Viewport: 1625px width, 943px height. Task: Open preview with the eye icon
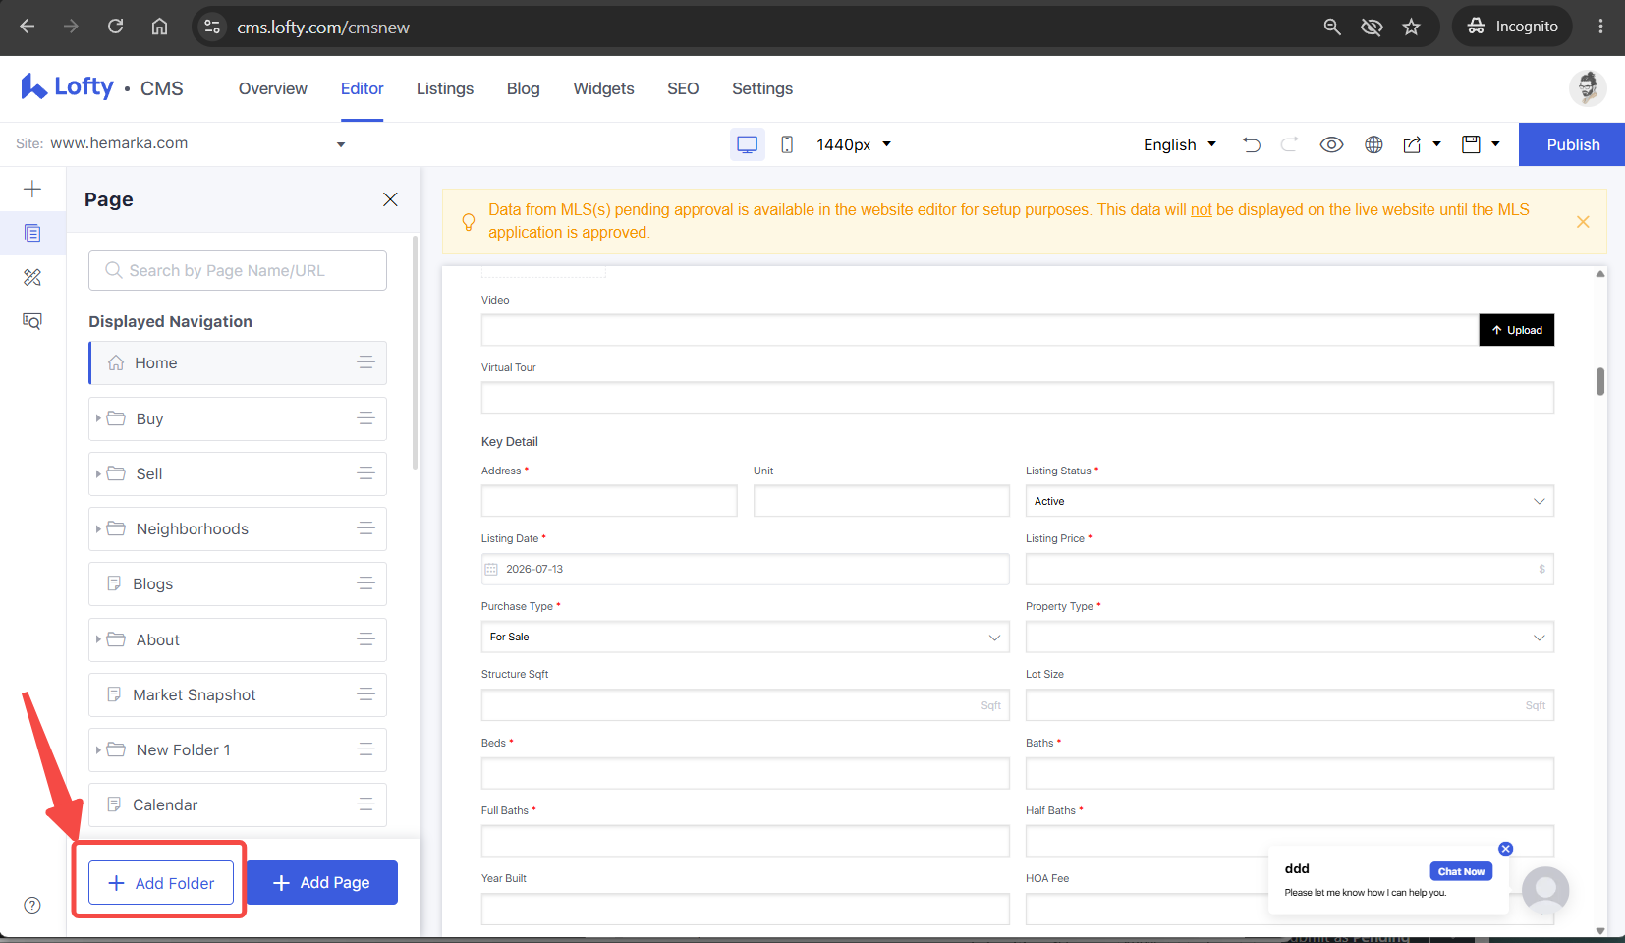1331,144
